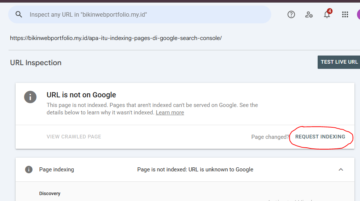
Task: Click the 'Page indexing' row label
Action: [x=56, y=170]
